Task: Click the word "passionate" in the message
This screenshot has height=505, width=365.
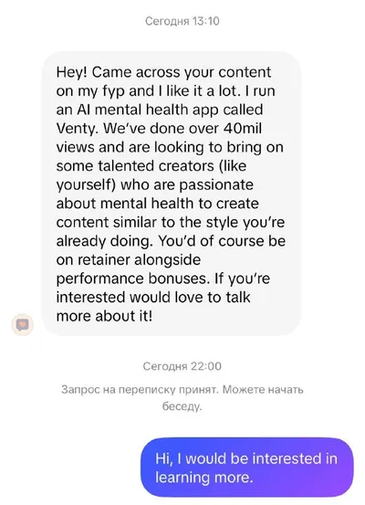Action: coord(216,185)
